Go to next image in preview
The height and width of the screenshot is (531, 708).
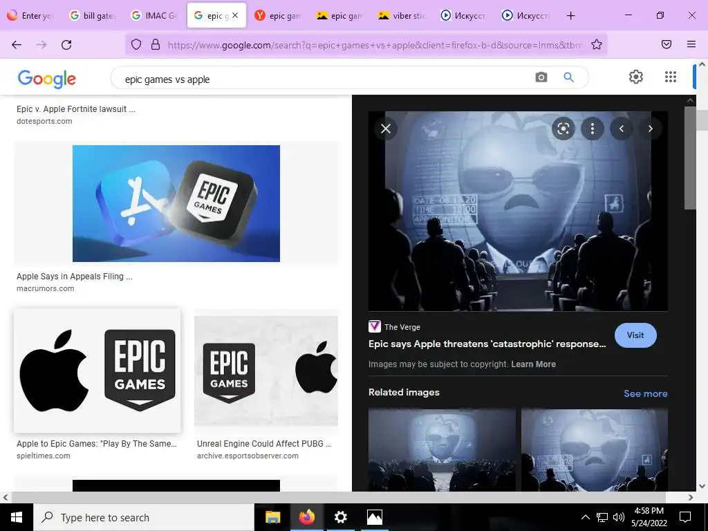(650, 129)
